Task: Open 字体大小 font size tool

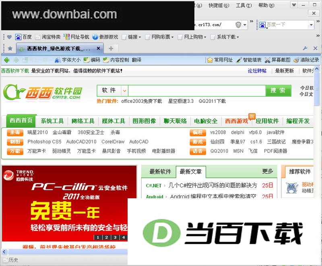Action: tap(68, 60)
